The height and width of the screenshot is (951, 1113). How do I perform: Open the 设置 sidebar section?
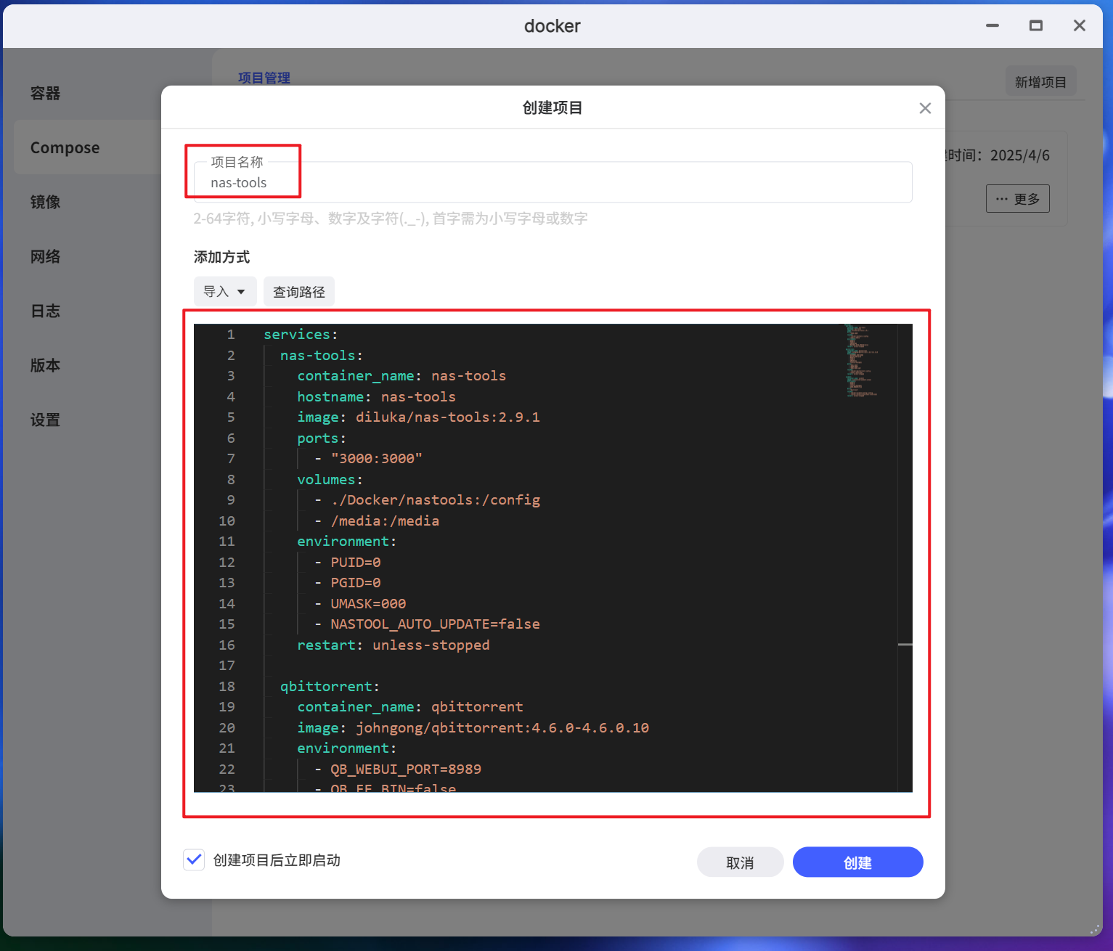(x=45, y=420)
